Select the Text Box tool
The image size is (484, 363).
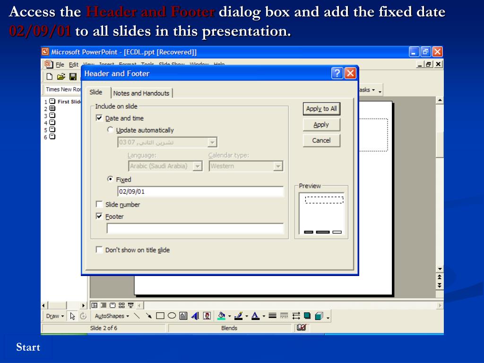coord(183,316)
